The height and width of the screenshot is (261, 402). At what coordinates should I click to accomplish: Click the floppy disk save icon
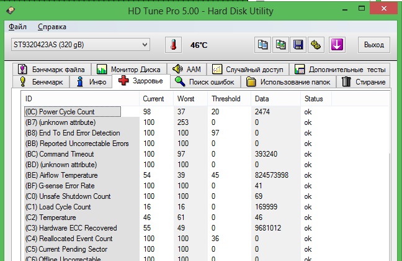[x=298, y=45]
